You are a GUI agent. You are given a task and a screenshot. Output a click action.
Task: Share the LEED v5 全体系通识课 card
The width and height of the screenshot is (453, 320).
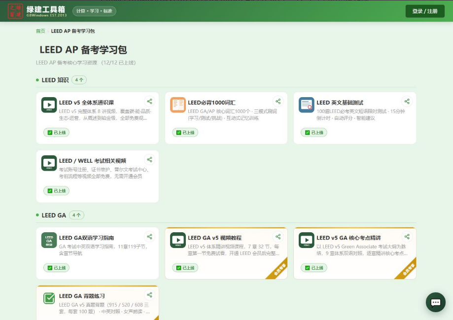[149, 102]
